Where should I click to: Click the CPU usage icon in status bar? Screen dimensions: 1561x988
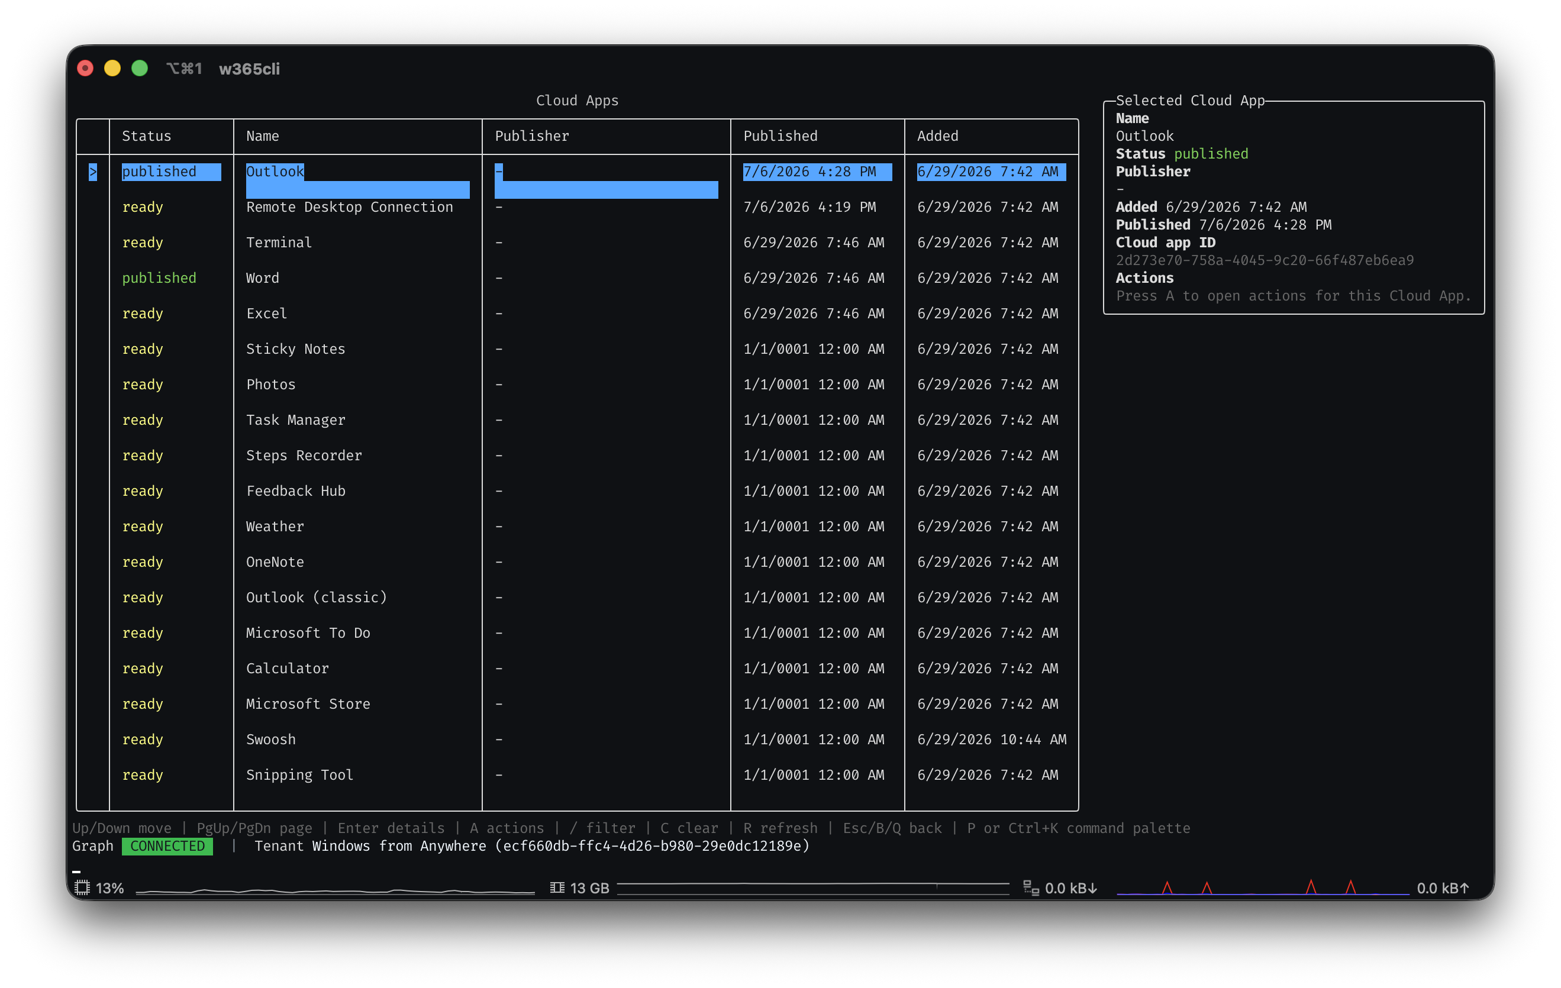(82, 887)
